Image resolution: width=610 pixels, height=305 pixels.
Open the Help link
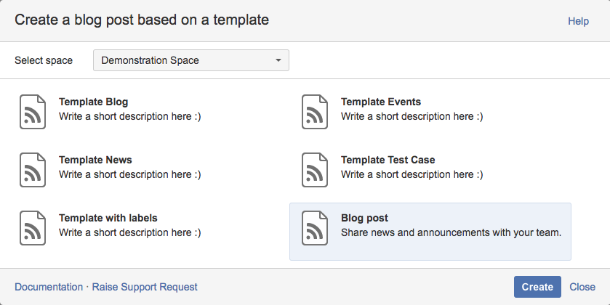[x=578, y=22]
